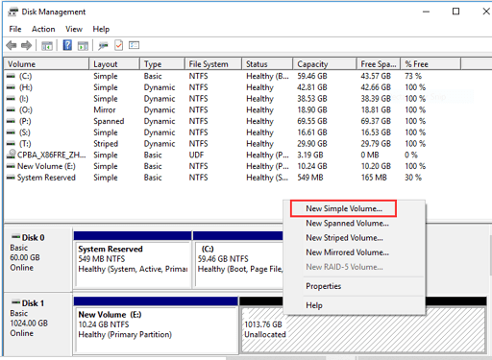Select New Volume (E:) 10.24 GB partition block

pos(157,324)
